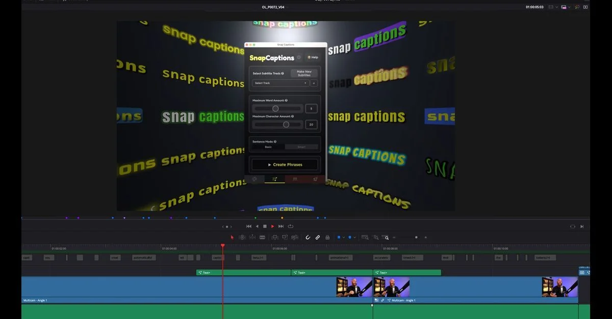The height and width of the screenshot is (319, 612).
Task: Add a blue flag to the clip
Action: pos(339,237)
